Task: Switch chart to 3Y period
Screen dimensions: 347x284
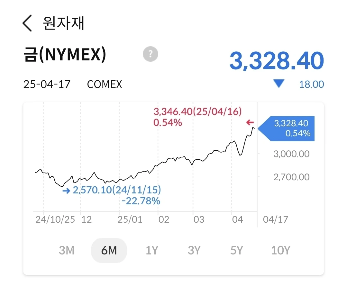Action: [x=194, y=250]
